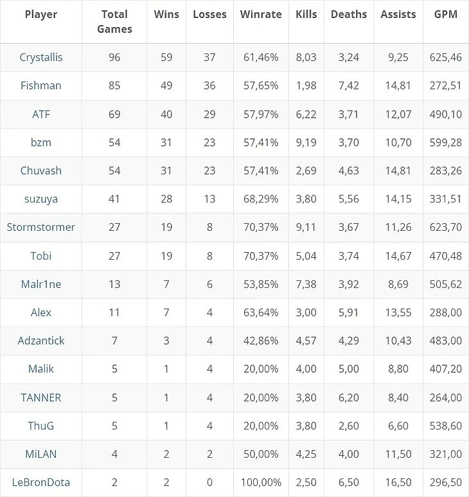Open Fishman's player profile
Viewport: 469px width, 497px height.
click(x=41, y=86)
